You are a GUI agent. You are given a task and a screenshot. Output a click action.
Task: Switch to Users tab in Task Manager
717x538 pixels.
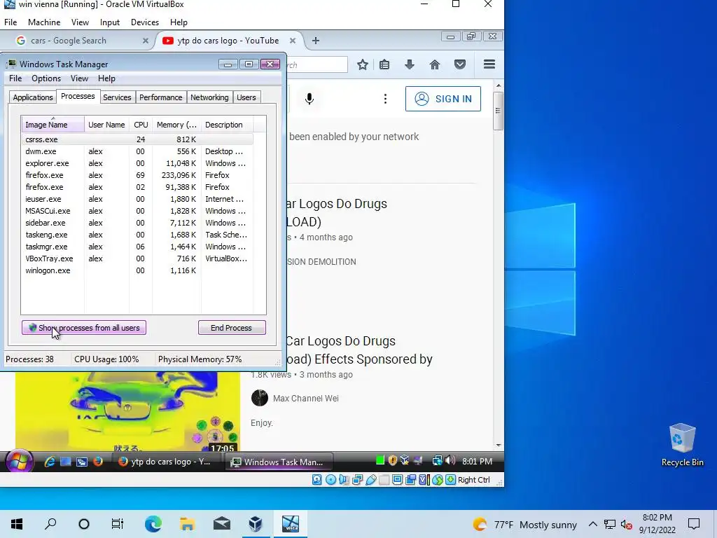click(246, 97)
